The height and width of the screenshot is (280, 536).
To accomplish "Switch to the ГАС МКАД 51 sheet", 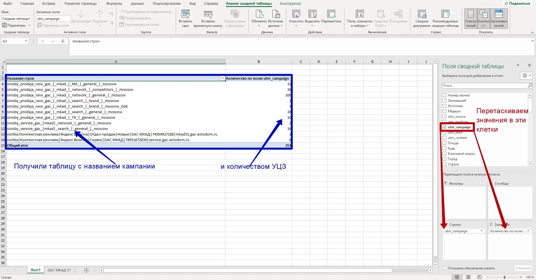I will pos(59,270).
